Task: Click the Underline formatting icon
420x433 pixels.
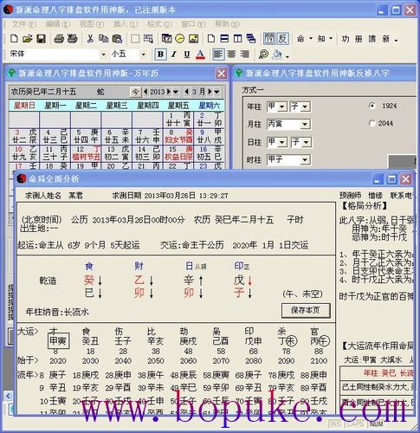Action: pyautogui.click(x=187, y=55)
